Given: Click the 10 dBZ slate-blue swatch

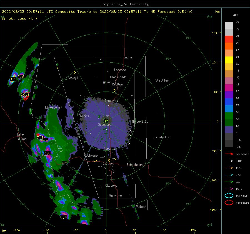Looking at the screenshot, I should [x=229, y=130].
